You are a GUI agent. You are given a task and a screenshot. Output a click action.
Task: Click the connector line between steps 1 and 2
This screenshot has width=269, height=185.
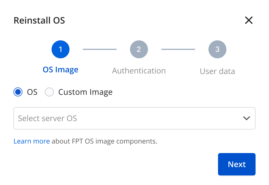pyautogui.click(x=100, y=49)
